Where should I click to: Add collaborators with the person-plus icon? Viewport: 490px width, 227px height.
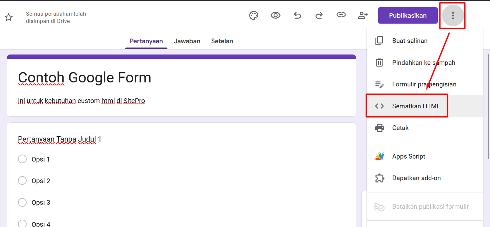pos(363,15)
